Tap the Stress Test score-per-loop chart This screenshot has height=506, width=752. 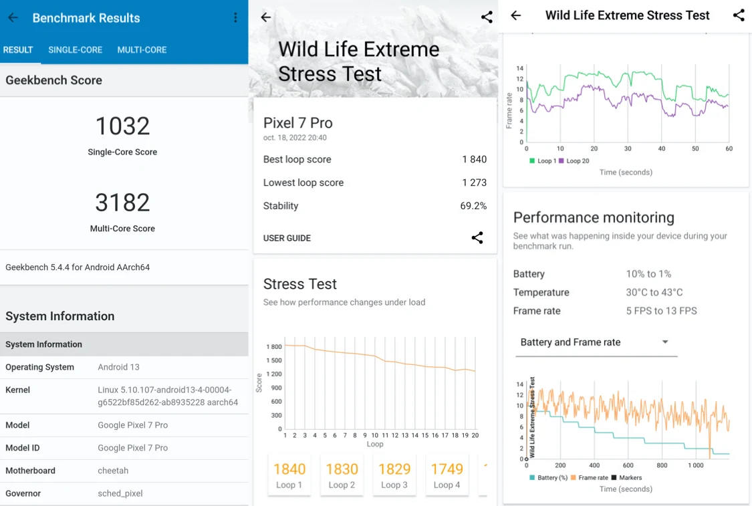click(x=368, y=391)
